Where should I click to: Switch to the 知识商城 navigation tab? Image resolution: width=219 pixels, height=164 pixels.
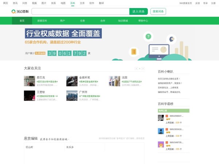click(123, 21)
